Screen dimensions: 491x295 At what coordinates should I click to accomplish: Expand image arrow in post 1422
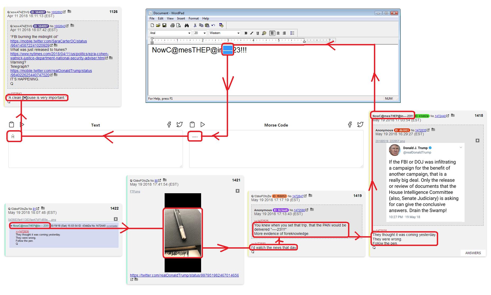click(x=116, y=219)
